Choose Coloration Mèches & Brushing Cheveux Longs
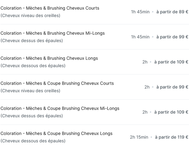Image resolution: width=189 pixels, height=147 pixels. point(94,62)
